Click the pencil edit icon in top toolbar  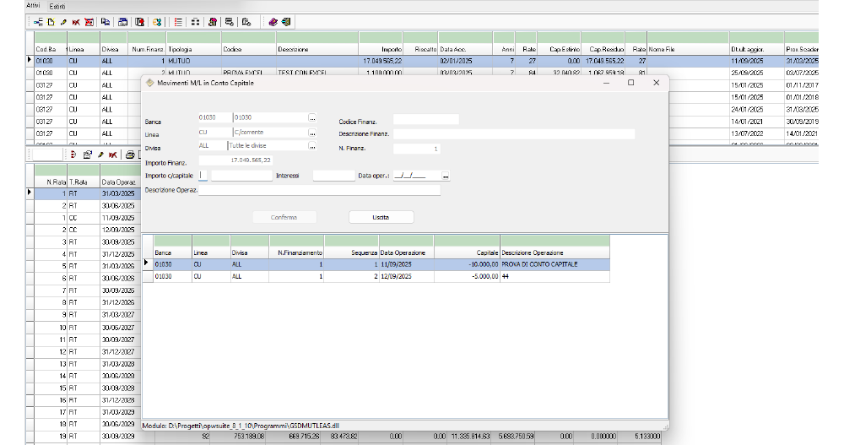pos(63,22)
